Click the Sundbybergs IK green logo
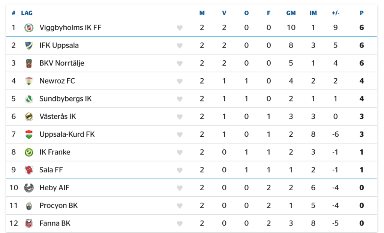This screenshot has width=384, height=233. [29, 99]
